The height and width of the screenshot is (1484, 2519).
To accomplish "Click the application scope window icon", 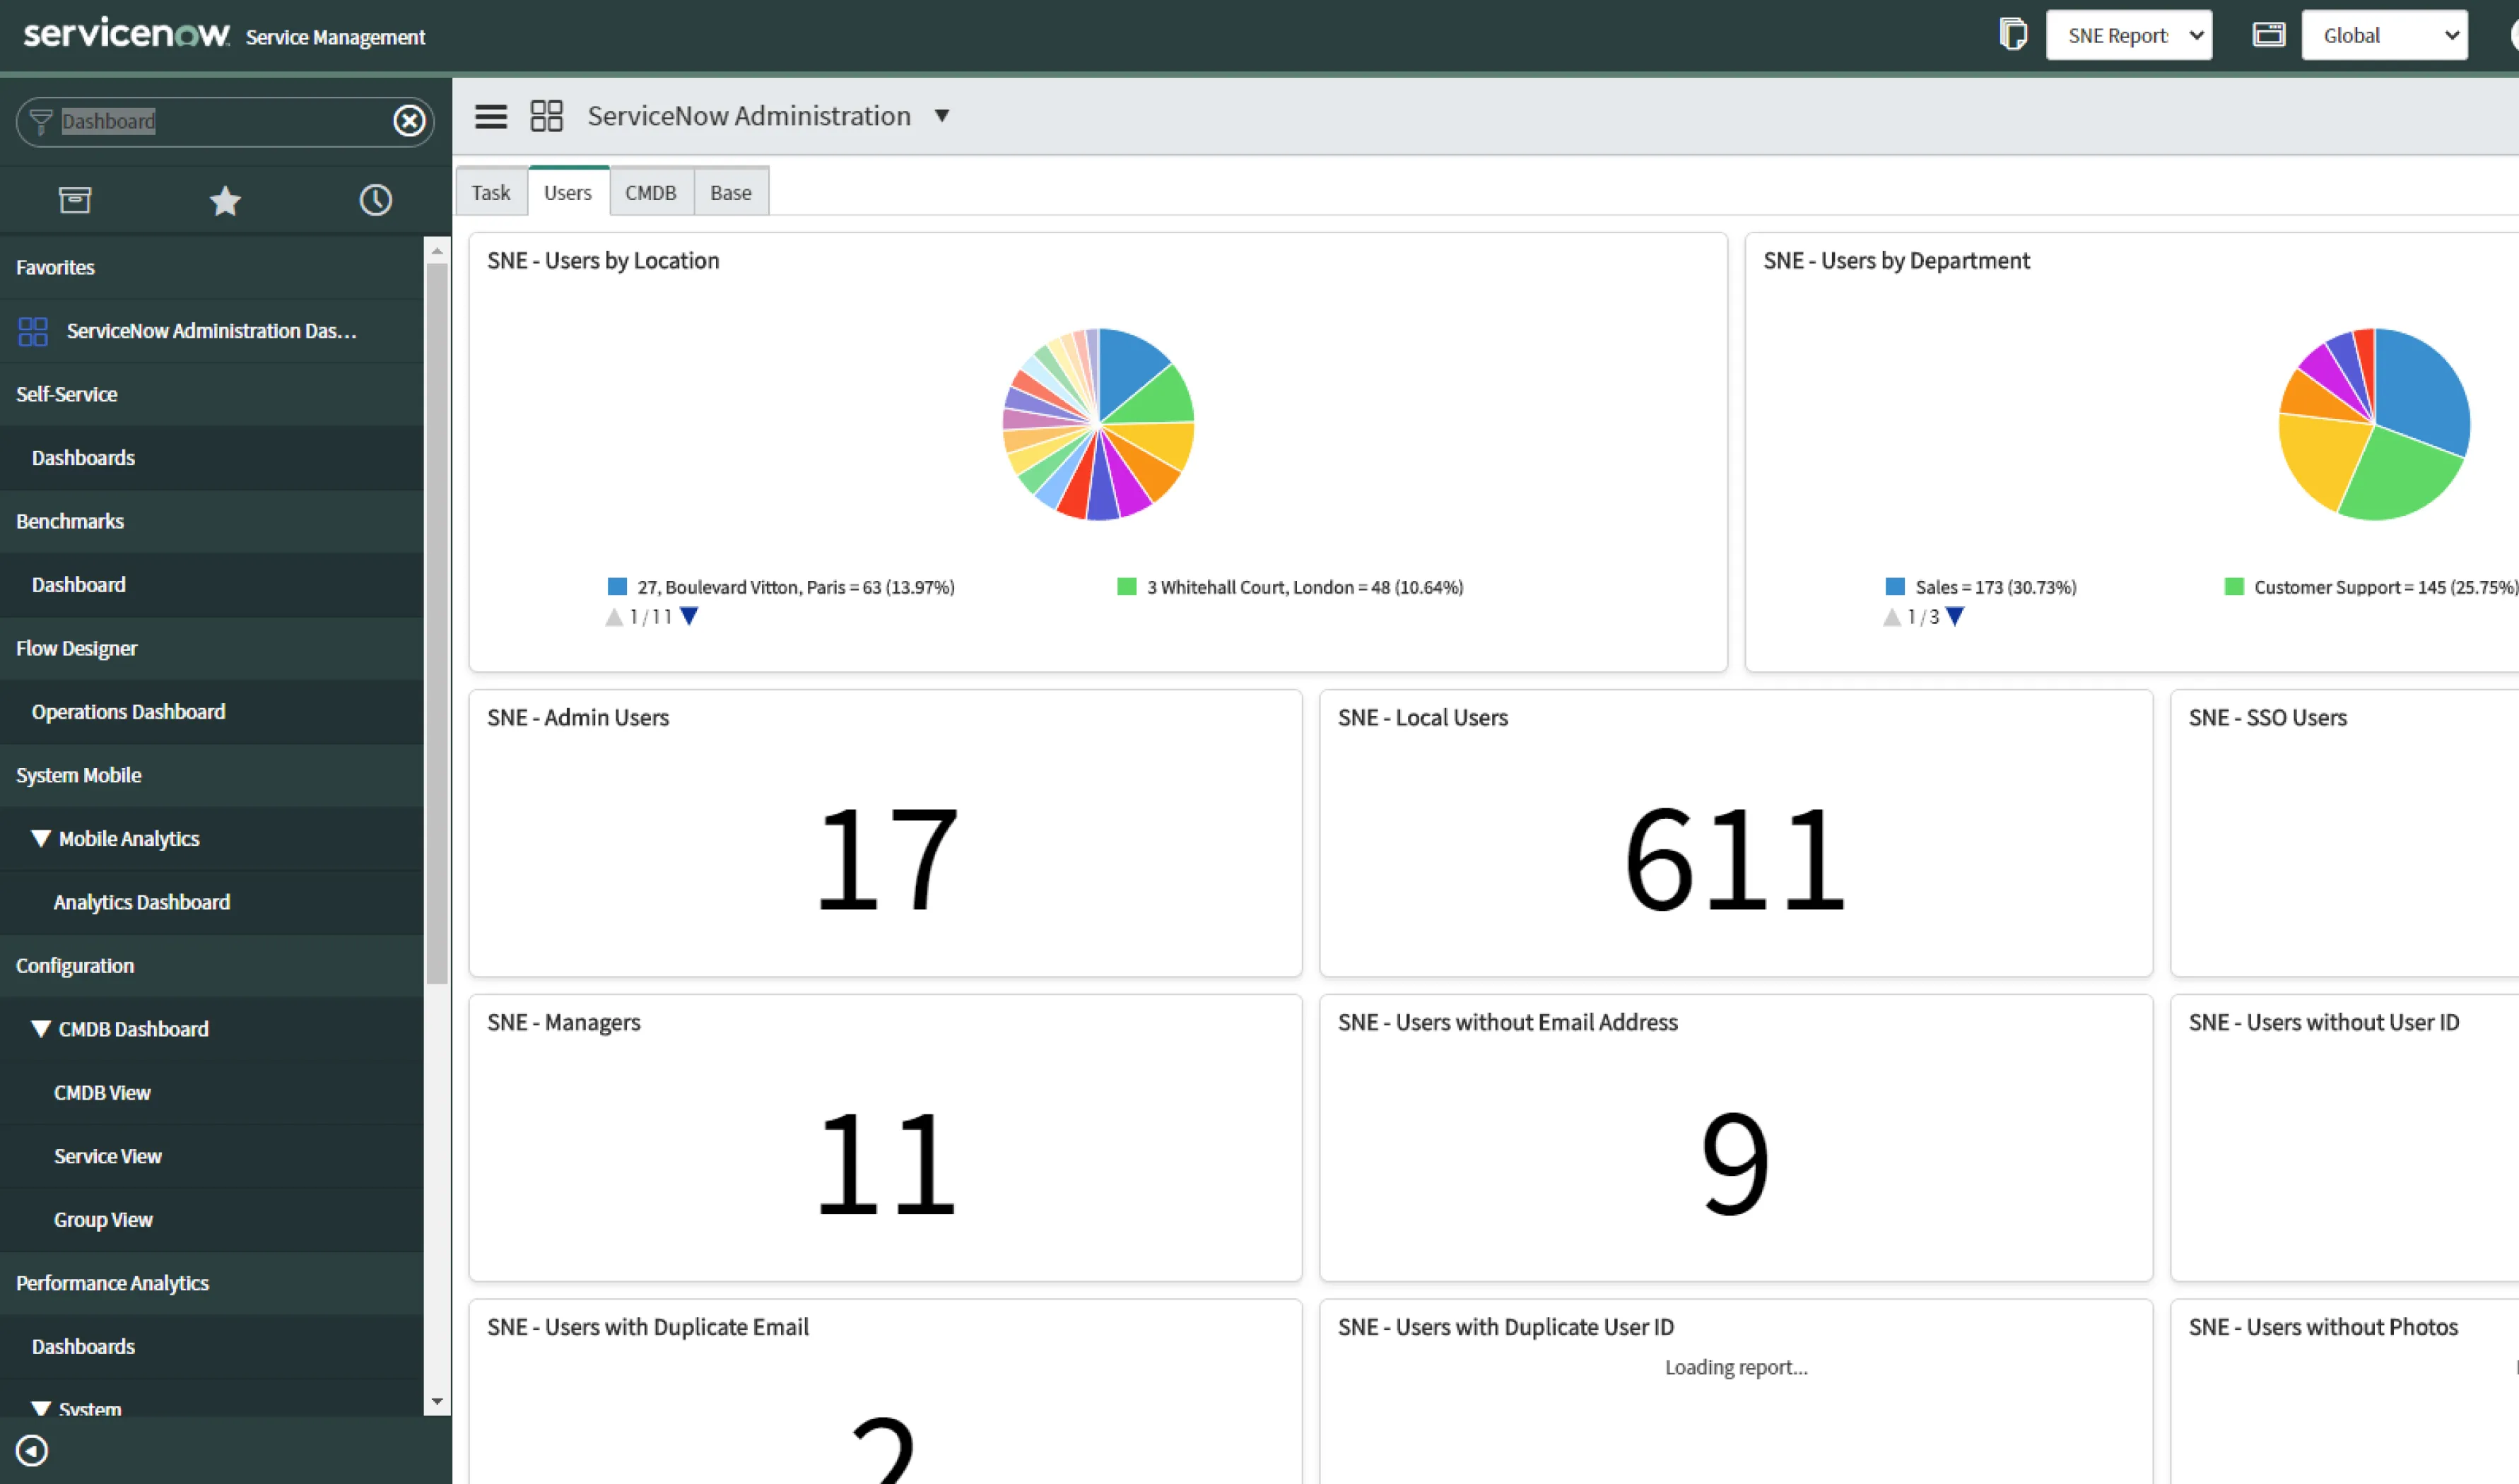I will [x=2268, y=35].
